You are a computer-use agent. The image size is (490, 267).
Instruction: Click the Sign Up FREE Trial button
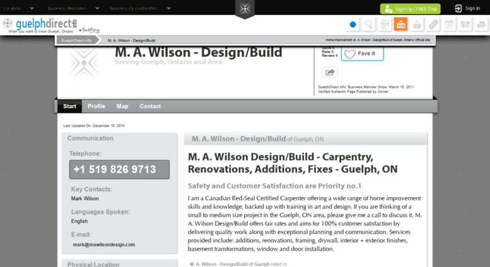click(x=411, y=9)
